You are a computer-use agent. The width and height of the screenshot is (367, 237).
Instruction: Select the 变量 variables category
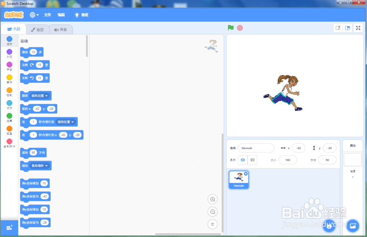pos(10,131)
